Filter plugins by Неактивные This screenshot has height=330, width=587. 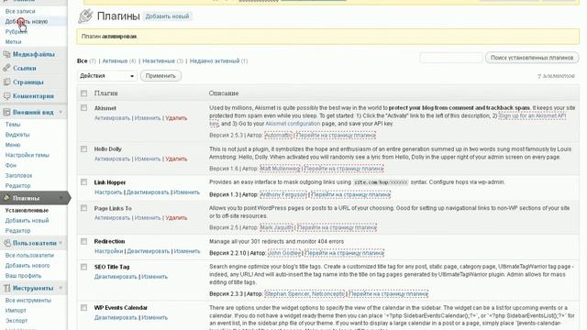[159, 61]
